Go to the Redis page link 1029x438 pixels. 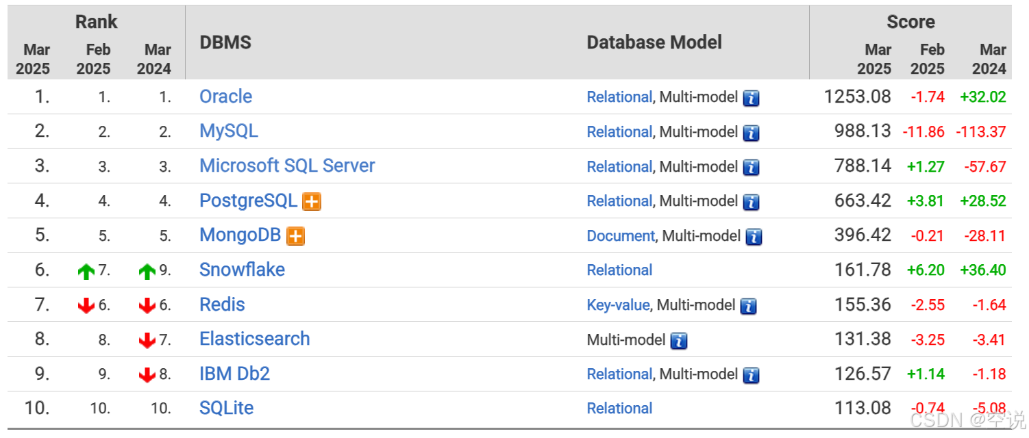(222, 305)
